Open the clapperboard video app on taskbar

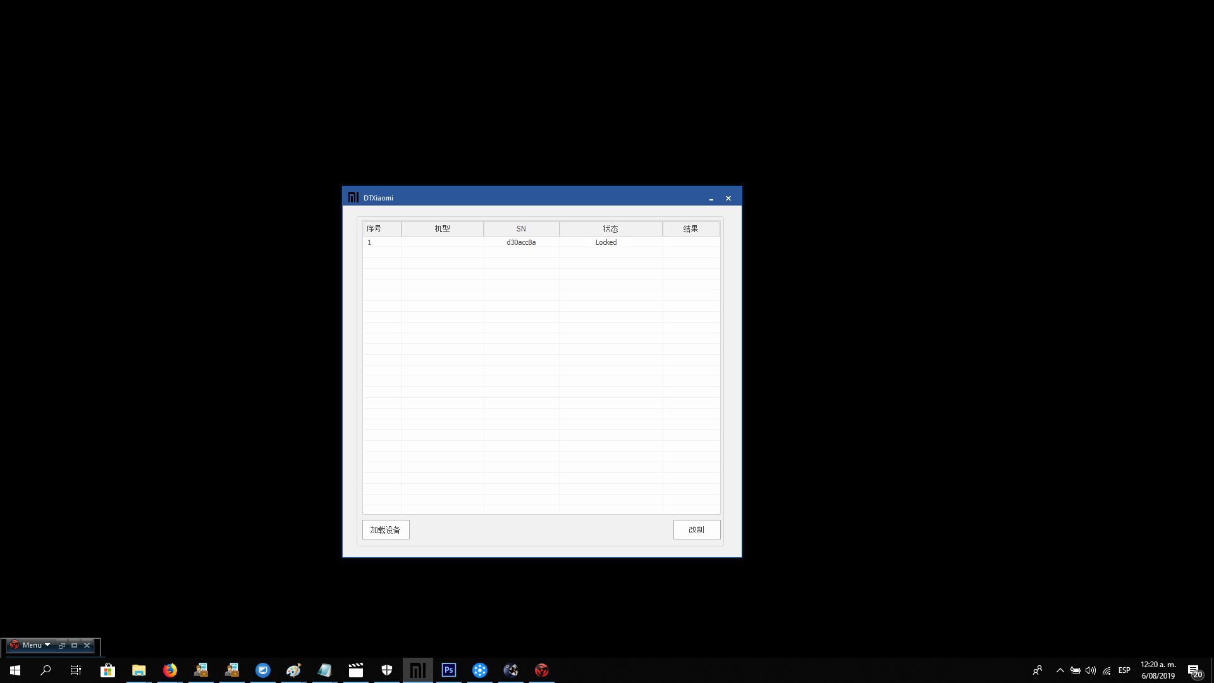[356, 670]
